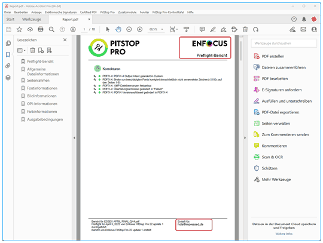Zoom out with the minus icon
Viewport: 323px width, 243px height.
click(x=129, y=29)
